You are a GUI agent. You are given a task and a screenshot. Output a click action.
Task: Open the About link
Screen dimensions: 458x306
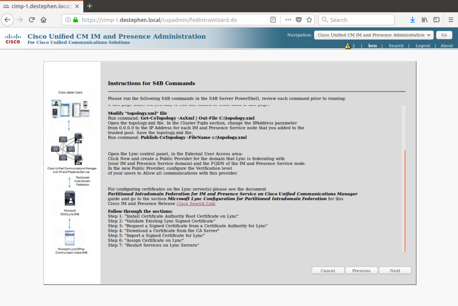point(447,46)
